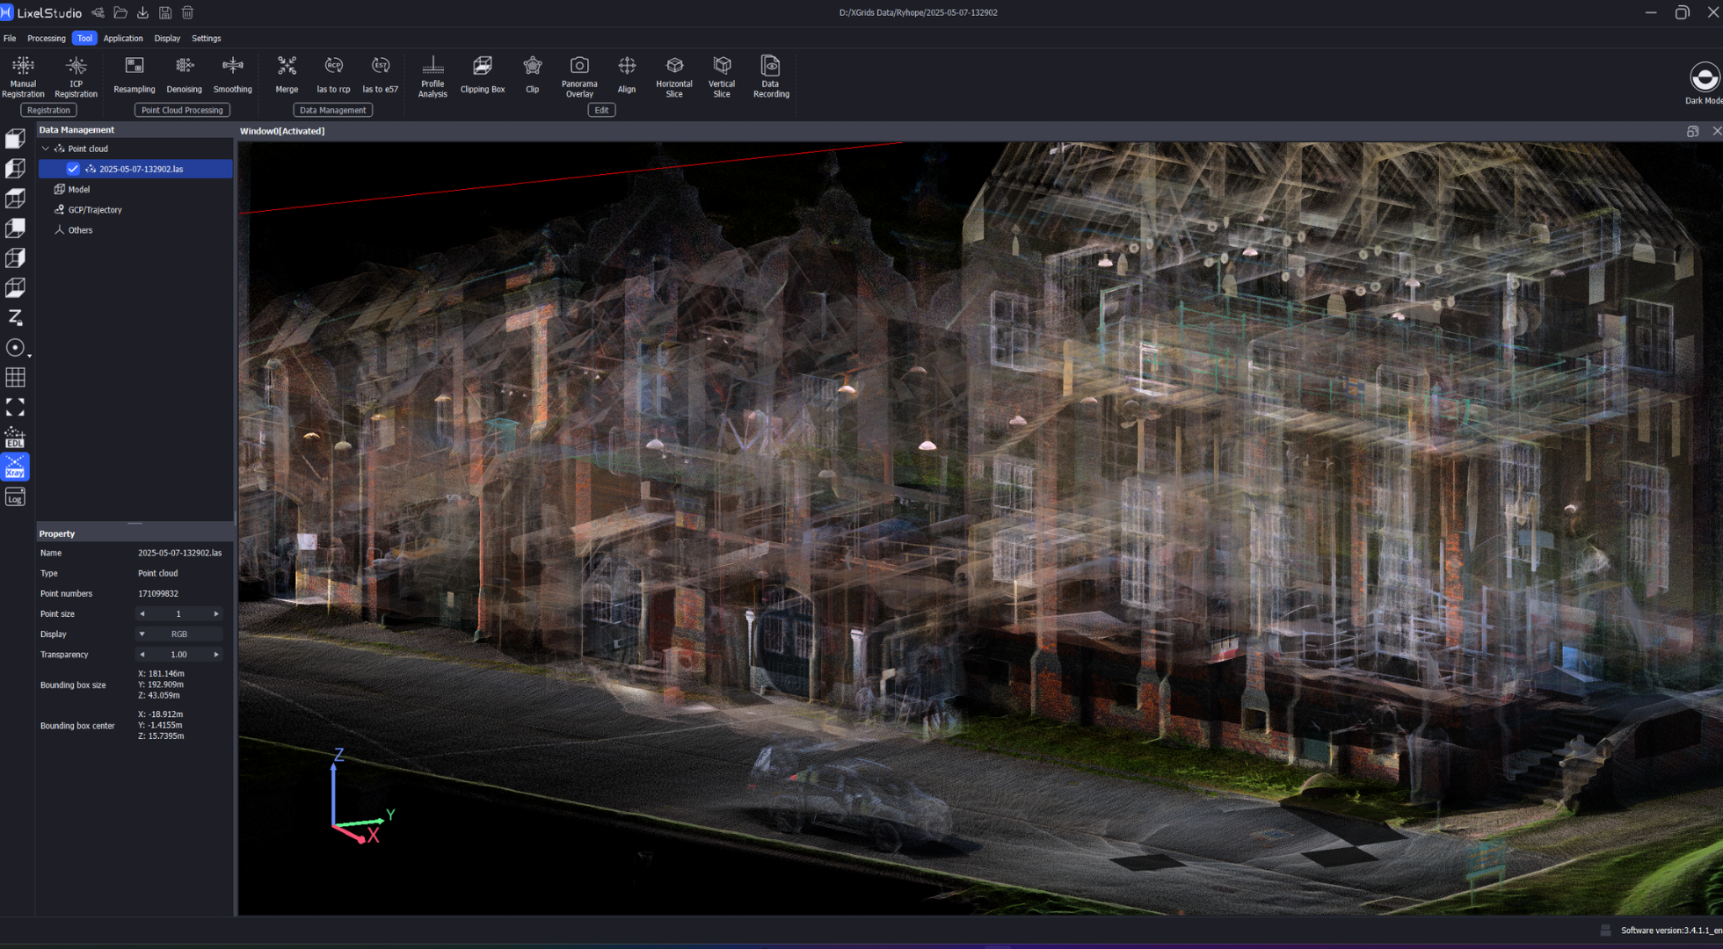Viewport: 1723px width, 949px height.
Task: Open the rotation center options dropdown arrow
Action: click(x=29, y=355)
